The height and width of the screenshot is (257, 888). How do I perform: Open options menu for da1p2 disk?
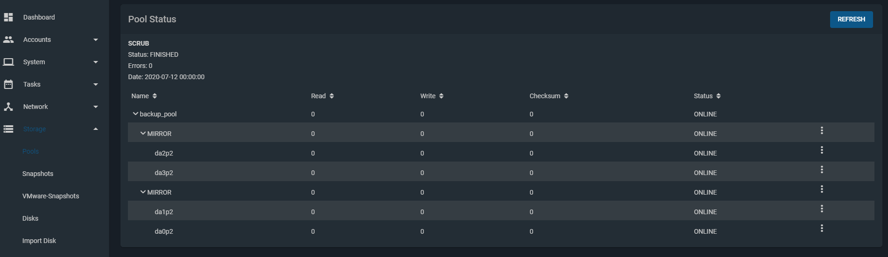click(822, 209)
